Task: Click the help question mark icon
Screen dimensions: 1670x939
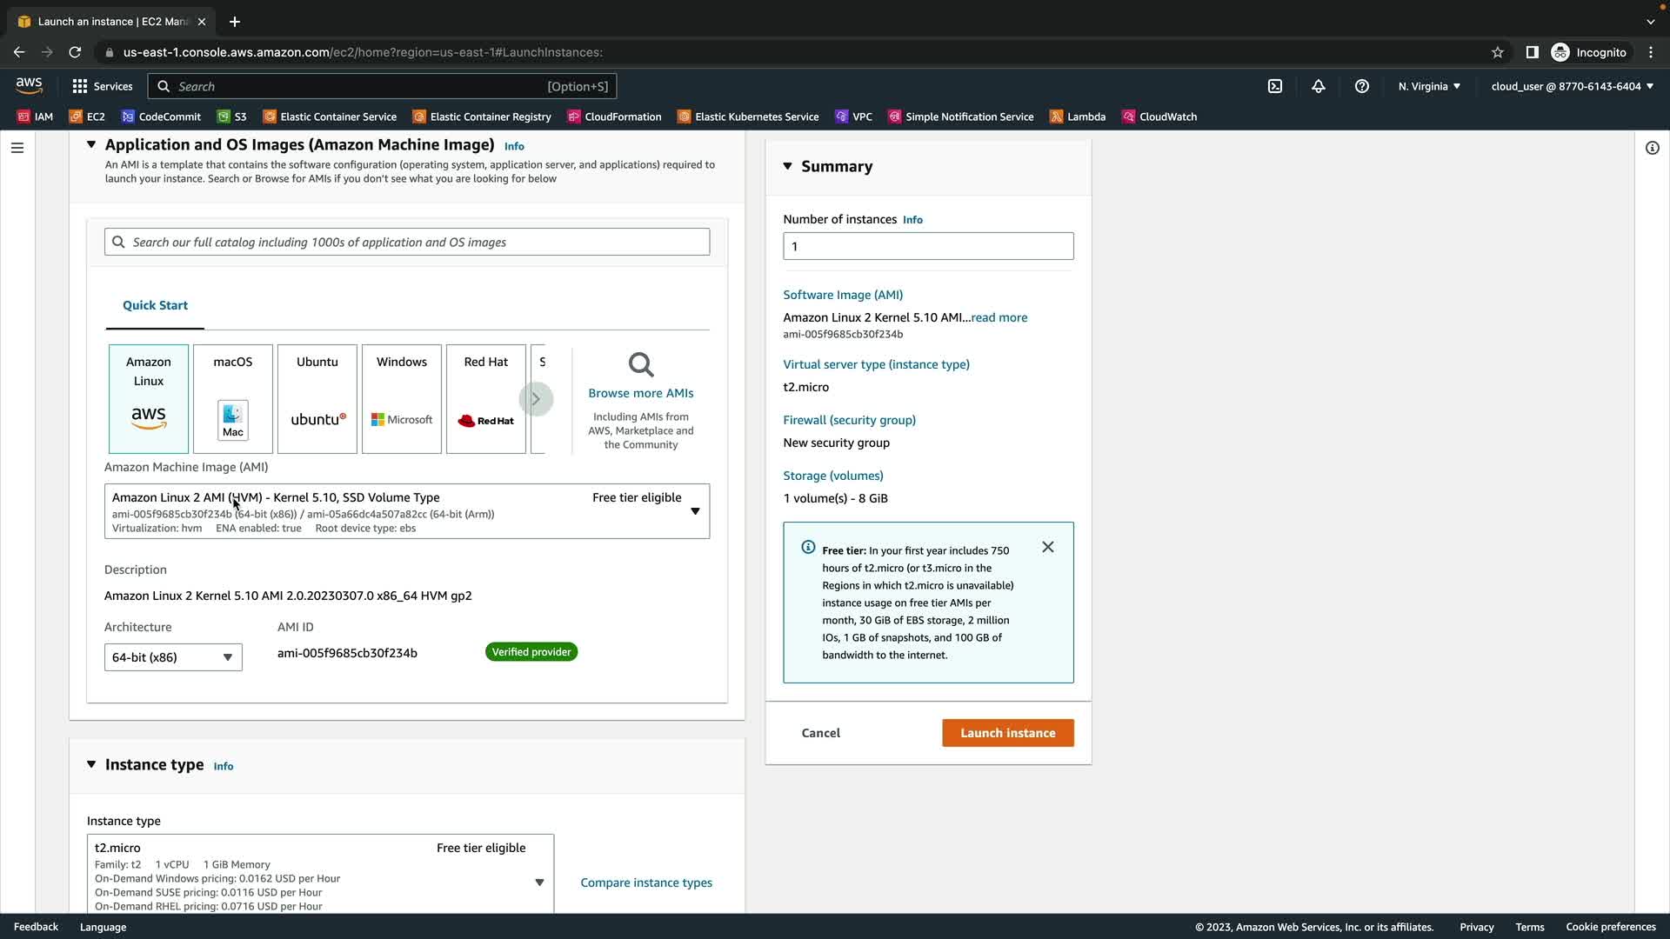Action: click(x=1362, y=86)
